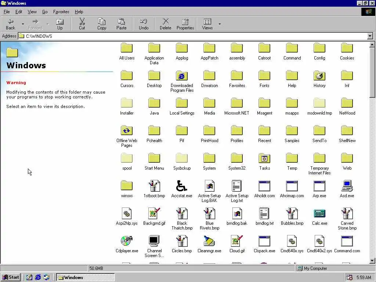
Task: Open the File menu
Action: (7, 12)
